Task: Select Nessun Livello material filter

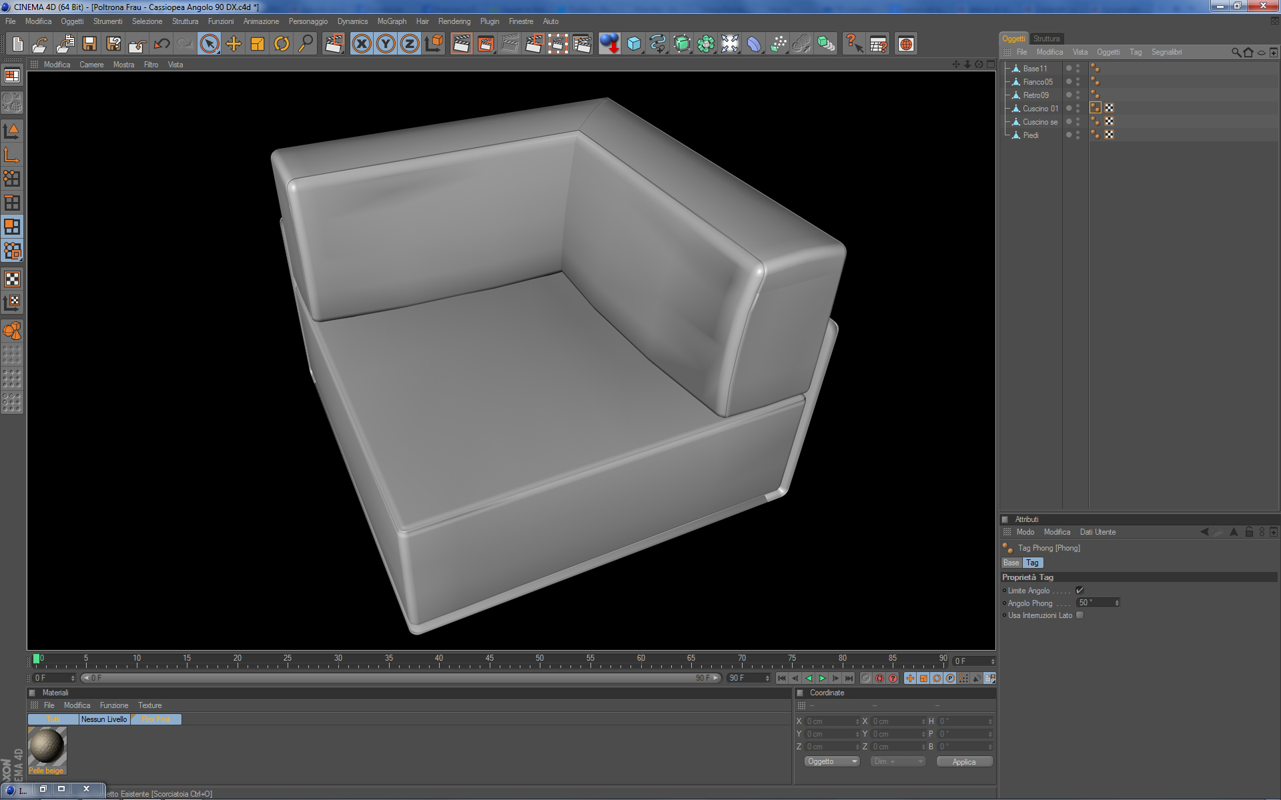Action: (104, 719)
